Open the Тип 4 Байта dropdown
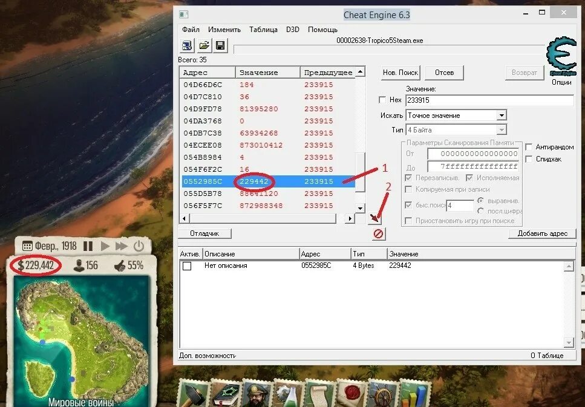Screen dimensions: 585x407 coord(502,130)
